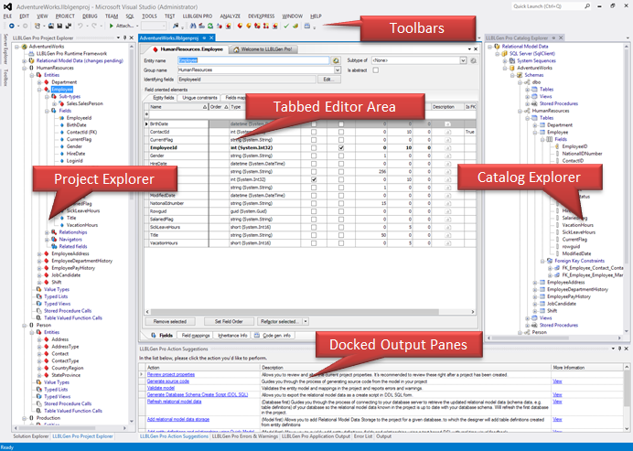The image size is (633, 451).
Task: Switch to Welcome to LLBLGen Pro! tab
Action: 263,49
